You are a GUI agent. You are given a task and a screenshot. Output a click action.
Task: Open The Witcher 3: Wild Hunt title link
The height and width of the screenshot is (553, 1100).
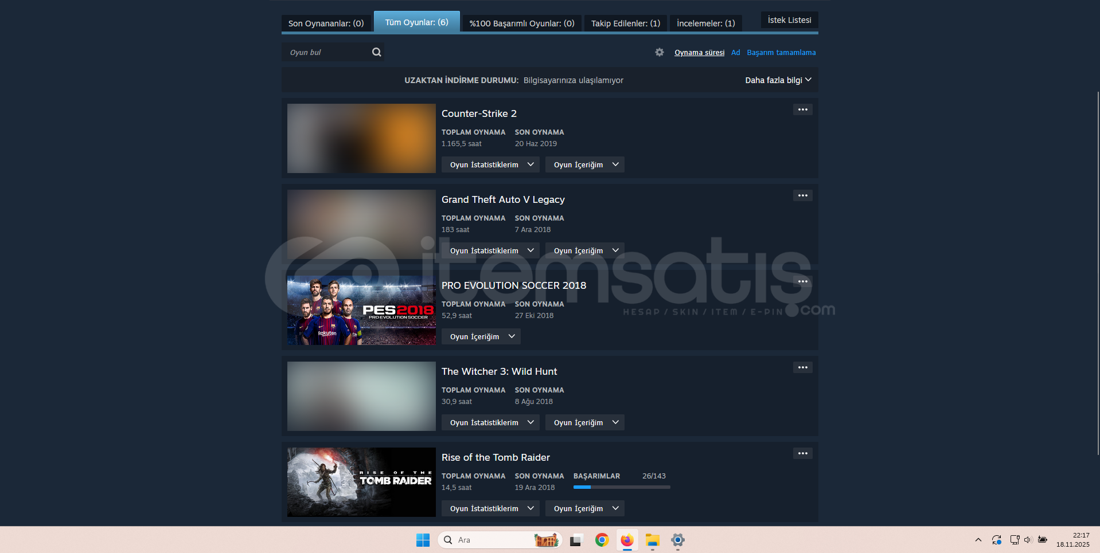tap(499, 371)
